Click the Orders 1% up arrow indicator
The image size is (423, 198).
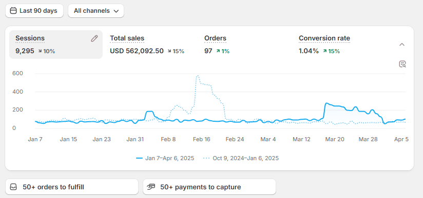coord(218,51)
